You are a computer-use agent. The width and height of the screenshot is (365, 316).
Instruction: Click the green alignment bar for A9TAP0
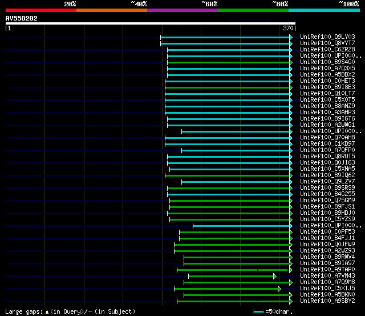pyautogui.click(x=233, y=270)
